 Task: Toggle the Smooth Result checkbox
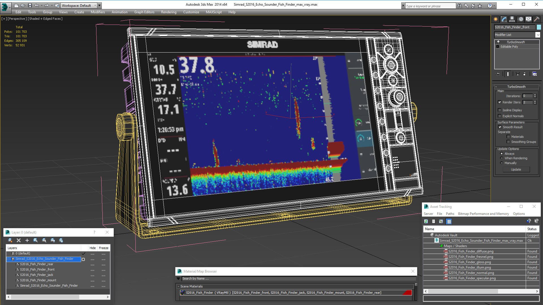click(500, 127)
